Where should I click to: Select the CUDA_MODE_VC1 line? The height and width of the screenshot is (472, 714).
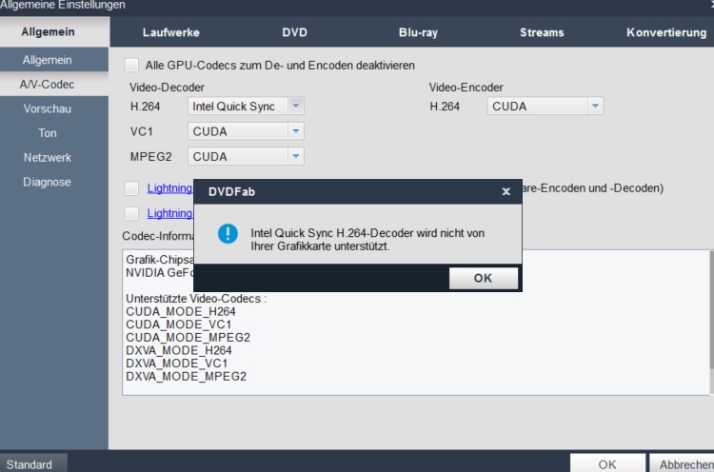pos(179,324)
